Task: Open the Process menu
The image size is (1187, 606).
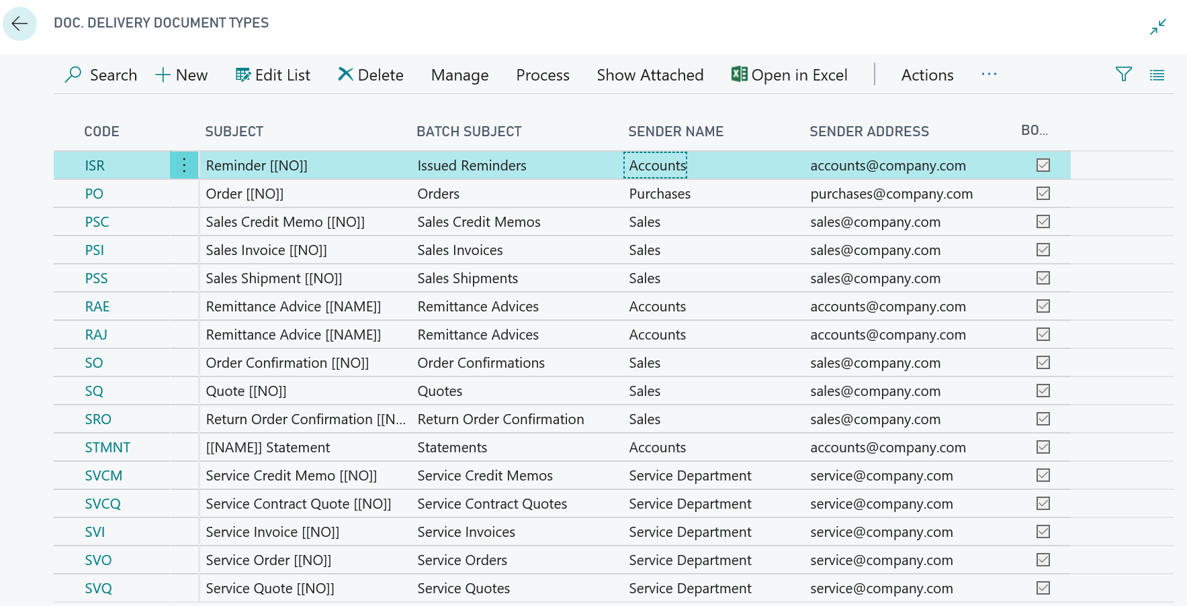Action: pyautogui.click(x=542, y=74)
